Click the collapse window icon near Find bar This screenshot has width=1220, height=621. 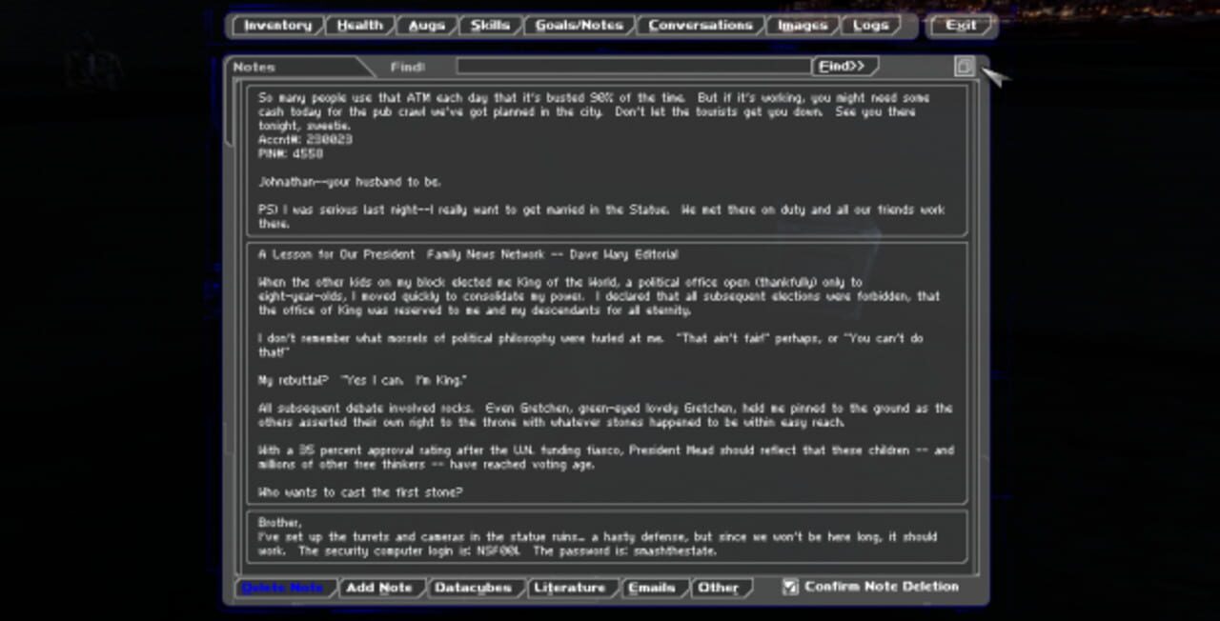click(x=963, y=66)
